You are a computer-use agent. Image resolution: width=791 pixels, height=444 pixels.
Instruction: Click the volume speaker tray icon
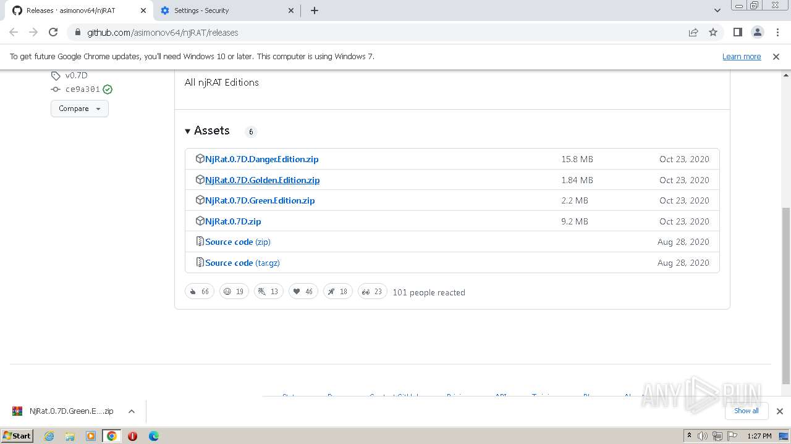coord(703,436)
